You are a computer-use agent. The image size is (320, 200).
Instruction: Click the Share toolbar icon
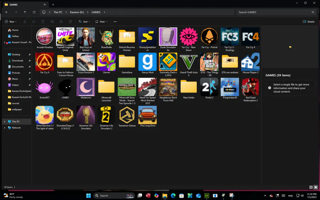pyautogui.click(x=61, y=22)
